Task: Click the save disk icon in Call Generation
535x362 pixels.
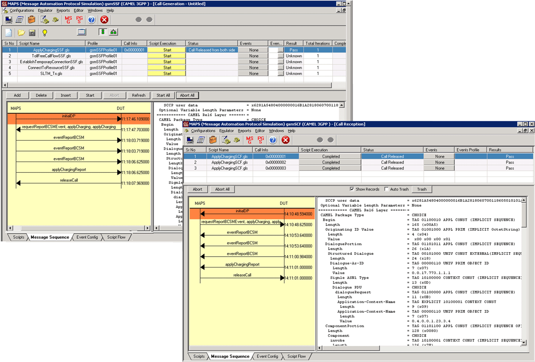Action: pyautogui.click(x=32, y=33)
